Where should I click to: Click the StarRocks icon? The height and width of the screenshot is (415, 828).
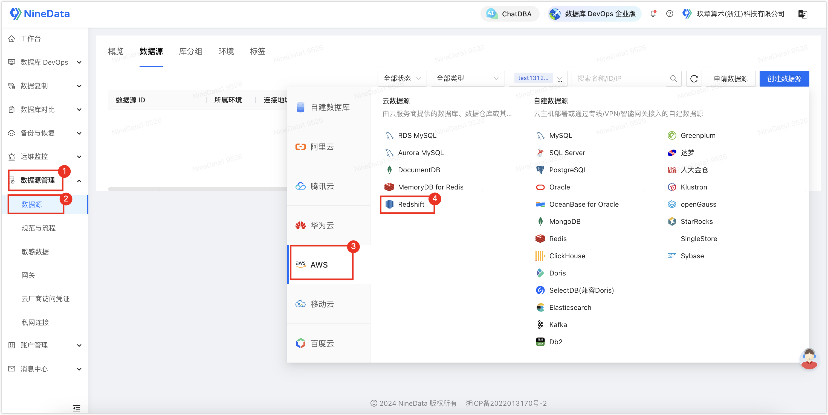point(672,222)
